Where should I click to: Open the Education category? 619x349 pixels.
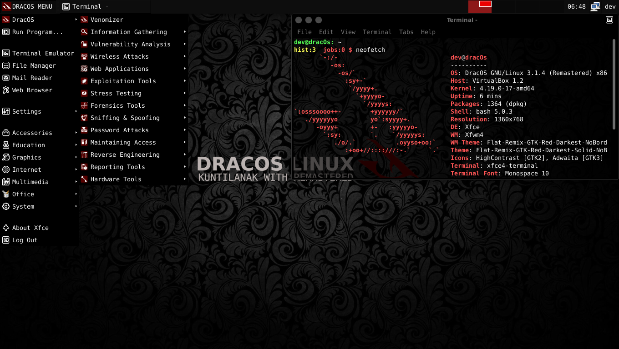click(x=40, y=145)
